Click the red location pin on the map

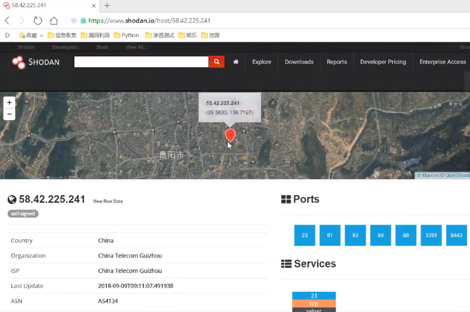pos(230,136)
